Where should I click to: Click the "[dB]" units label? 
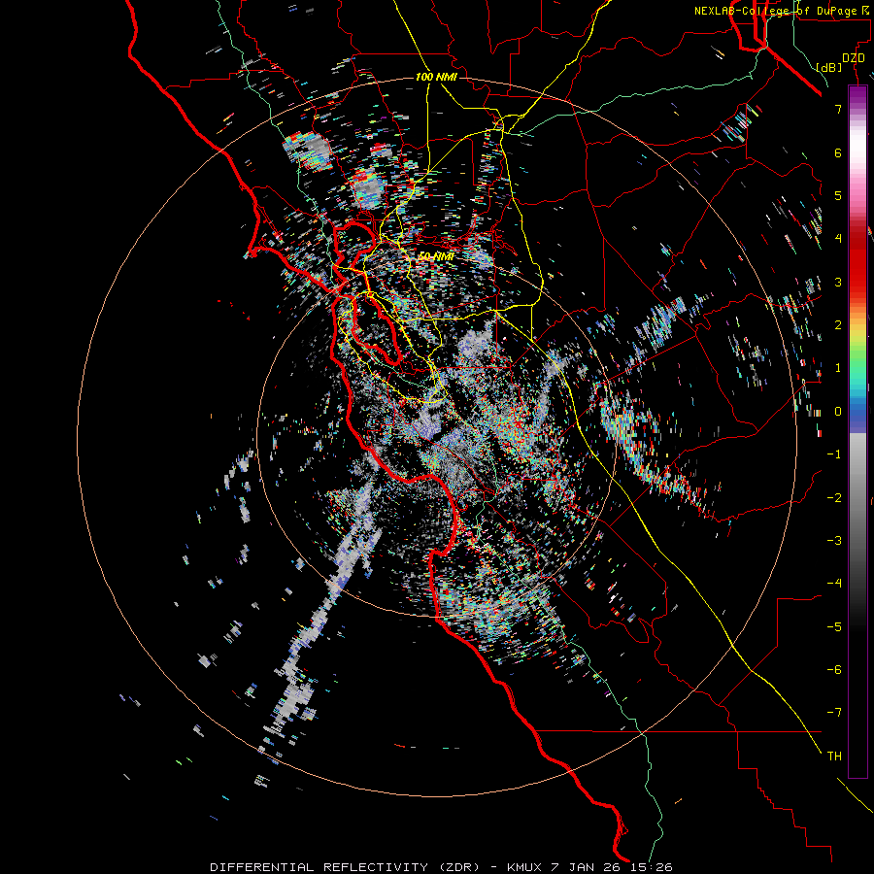[x=829, y=67]
